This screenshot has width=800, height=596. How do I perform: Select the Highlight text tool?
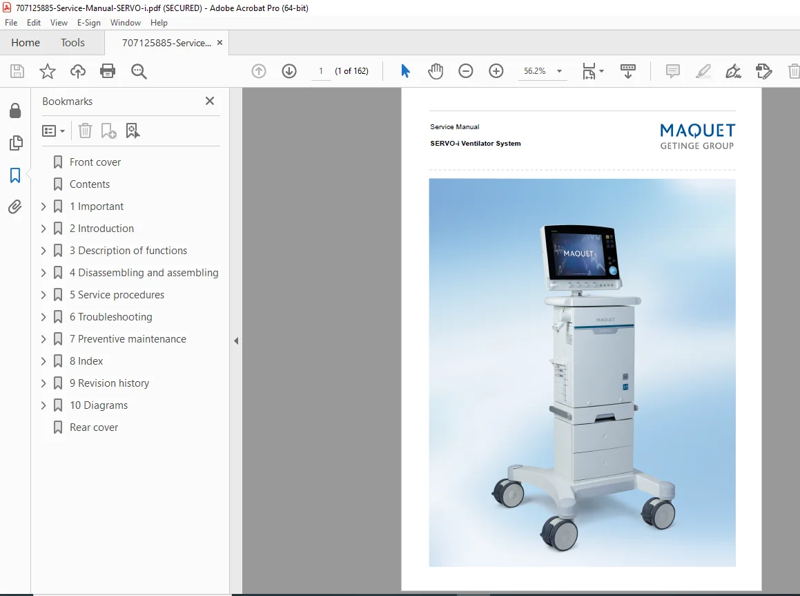click(x=703, y=71)
